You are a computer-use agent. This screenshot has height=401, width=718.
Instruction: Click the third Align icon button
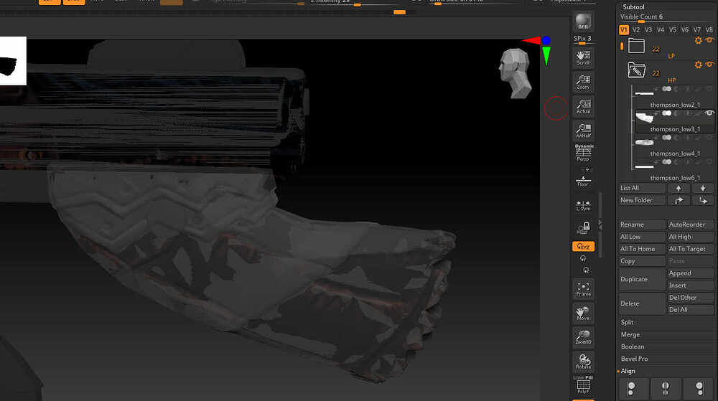pyautogui.click(x=699, y=388)
